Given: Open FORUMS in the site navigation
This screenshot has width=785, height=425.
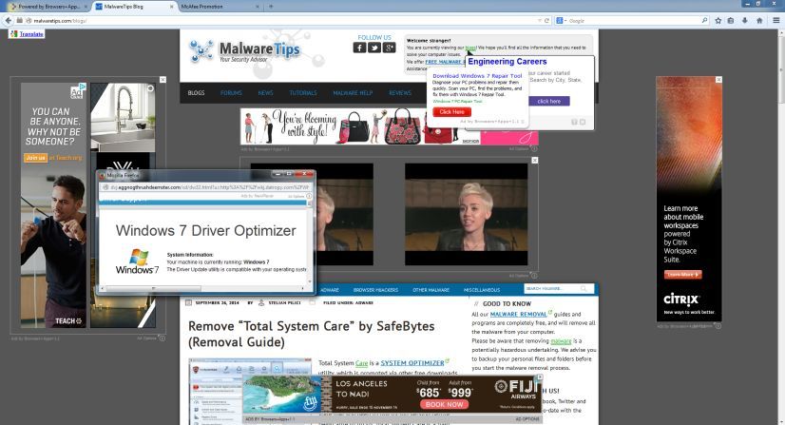Looking at the screenshot, I should tap(231, 92).
